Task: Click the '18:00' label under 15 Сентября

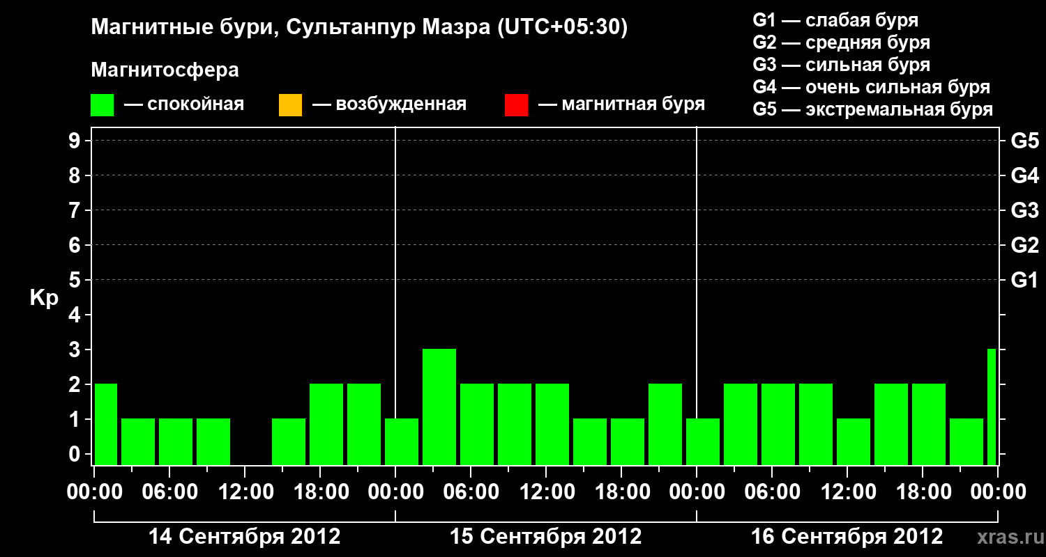Action: (x=621, y=492)
